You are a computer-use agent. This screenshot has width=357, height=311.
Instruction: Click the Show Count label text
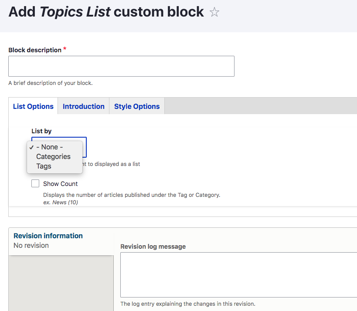(x=61, y=184)
